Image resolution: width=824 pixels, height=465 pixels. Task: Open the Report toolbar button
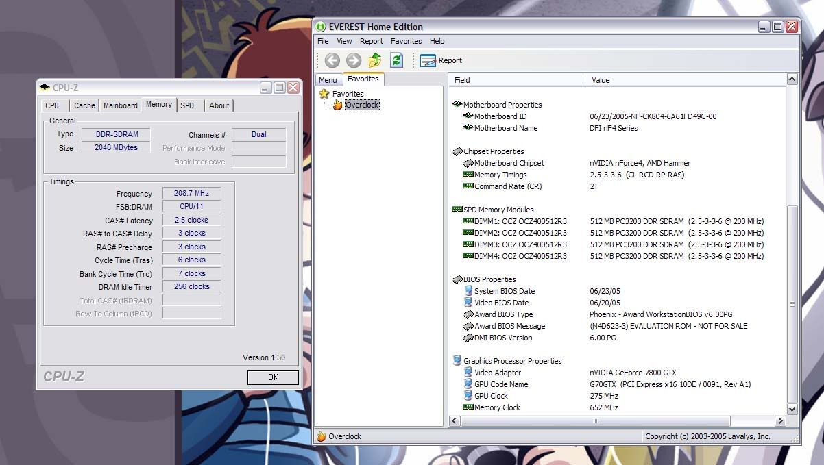(441, 60)
